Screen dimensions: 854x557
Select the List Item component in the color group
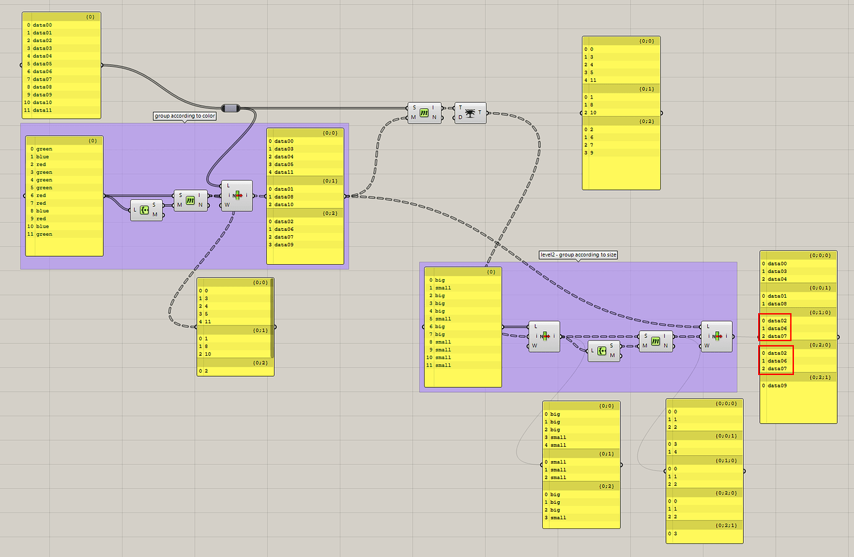(x=236, y=195)
